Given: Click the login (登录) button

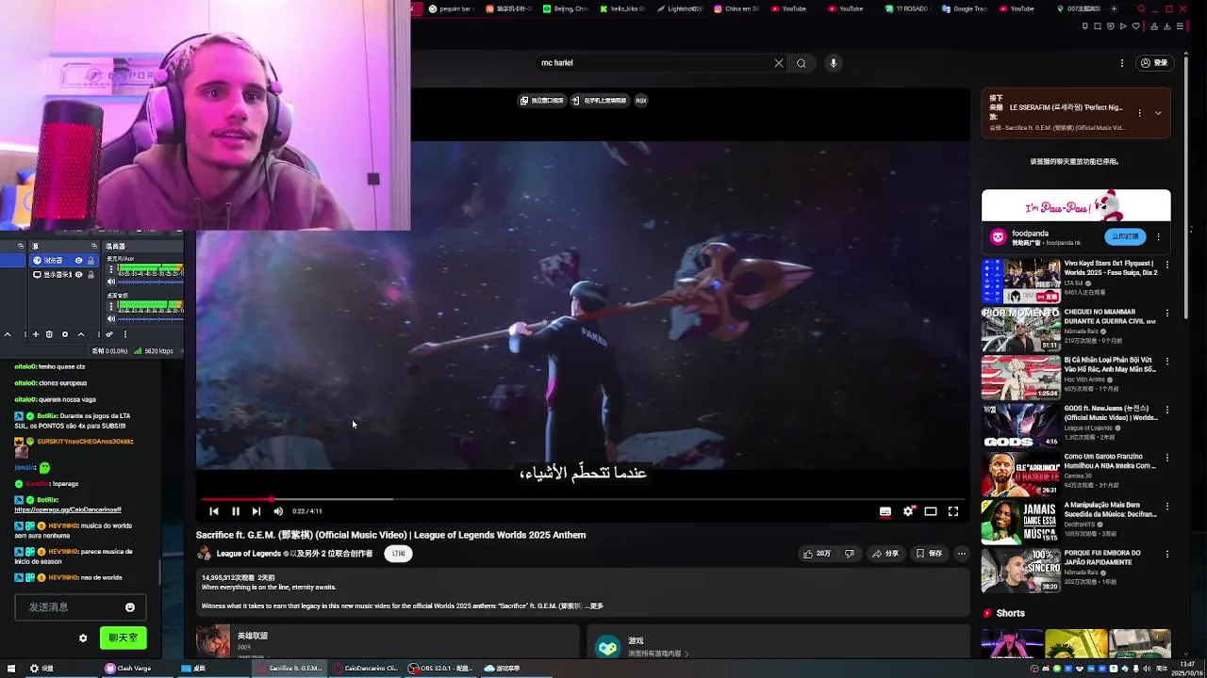Looking at the screenshot, I should [1154, 63].
